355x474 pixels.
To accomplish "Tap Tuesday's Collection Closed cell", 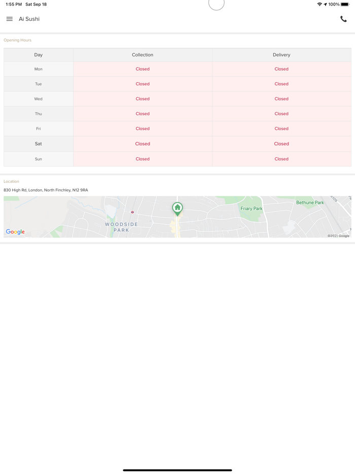I will [x=143, y=84].
